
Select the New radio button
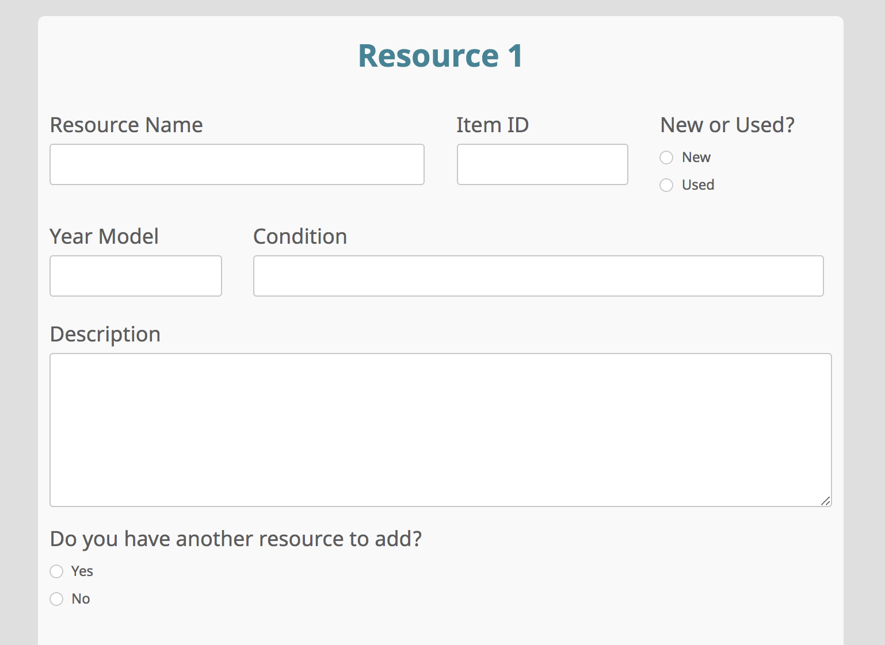[666, 157]
